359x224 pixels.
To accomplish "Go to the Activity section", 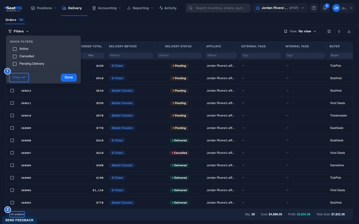I will (x=168, y=8).
